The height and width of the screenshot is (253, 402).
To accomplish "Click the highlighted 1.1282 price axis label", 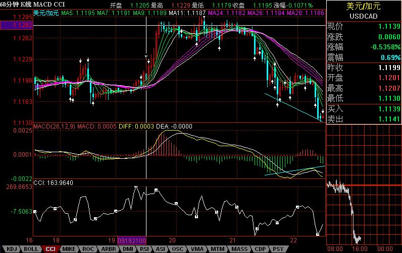I will pos(17,25).
